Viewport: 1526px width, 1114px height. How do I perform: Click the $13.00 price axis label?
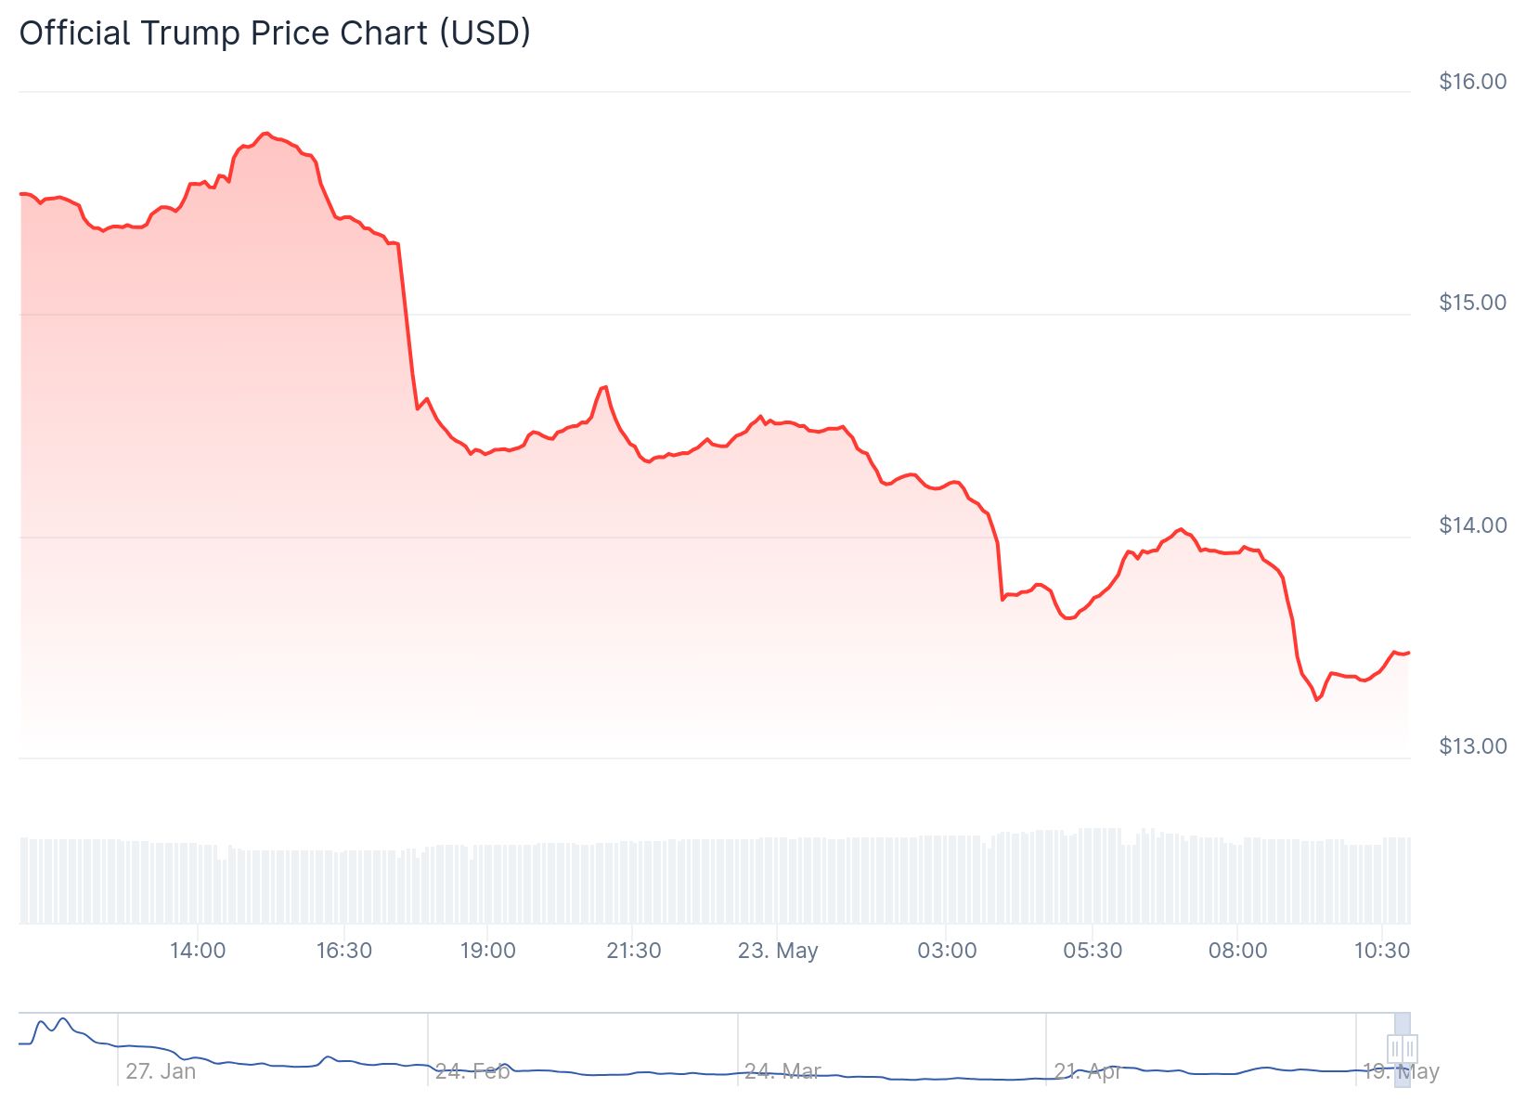pyautogui.click(x=1472, y=746)
